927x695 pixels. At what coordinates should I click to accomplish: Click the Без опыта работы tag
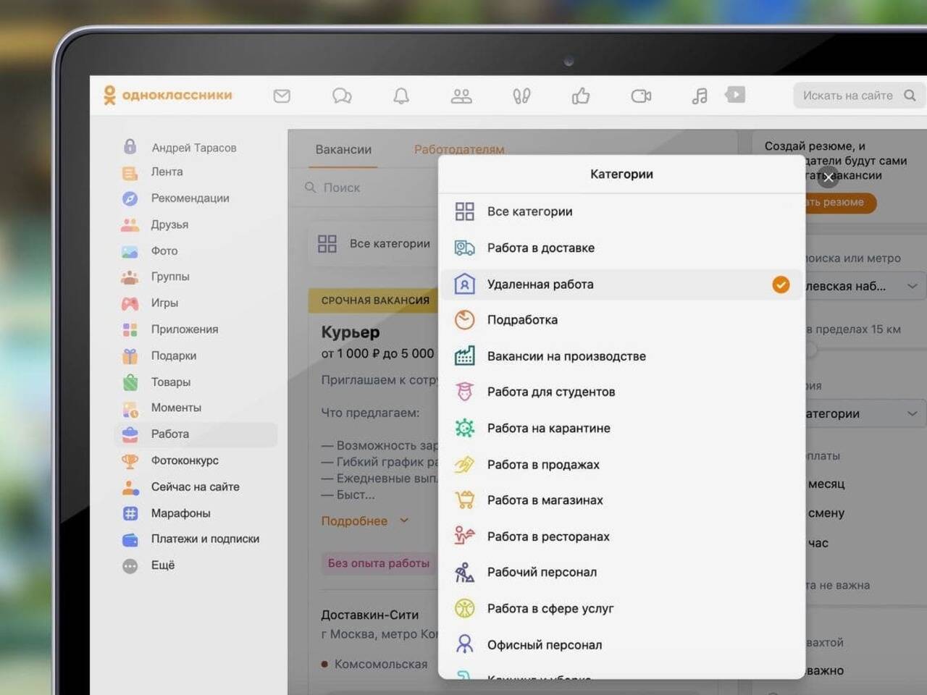[378, 563]
